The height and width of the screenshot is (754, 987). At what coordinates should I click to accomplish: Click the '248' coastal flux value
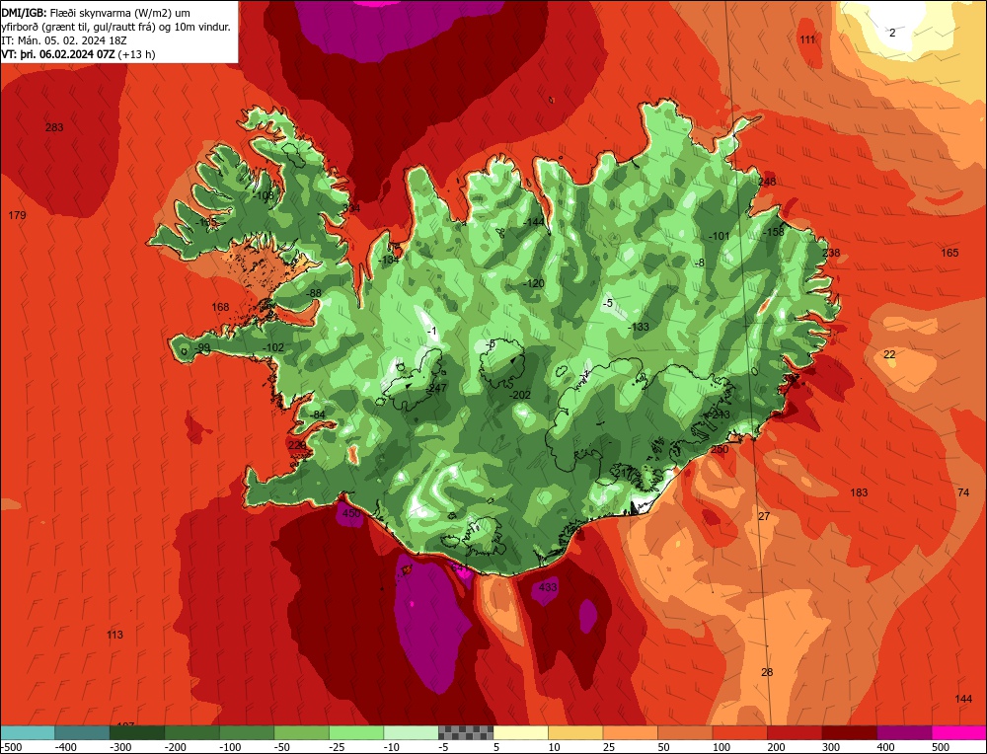pos(767,182)
